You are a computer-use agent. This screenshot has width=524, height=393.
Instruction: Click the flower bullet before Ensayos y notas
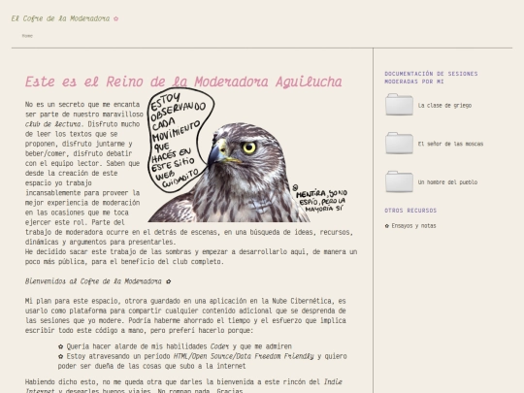(387, 226)
